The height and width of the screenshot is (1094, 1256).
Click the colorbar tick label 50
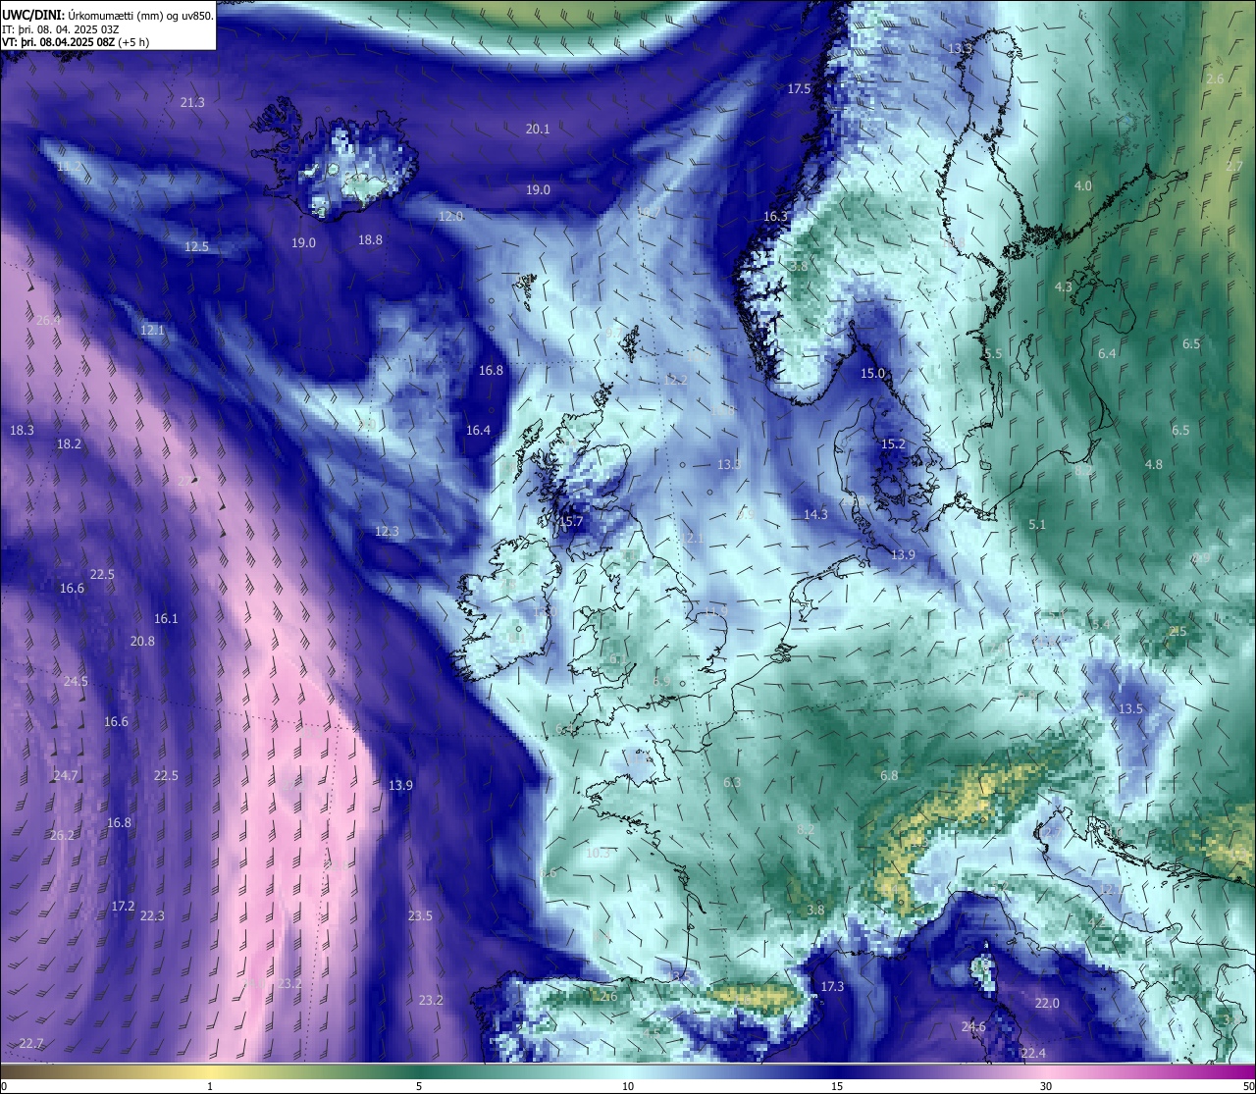click(x=1247, y=1085)
